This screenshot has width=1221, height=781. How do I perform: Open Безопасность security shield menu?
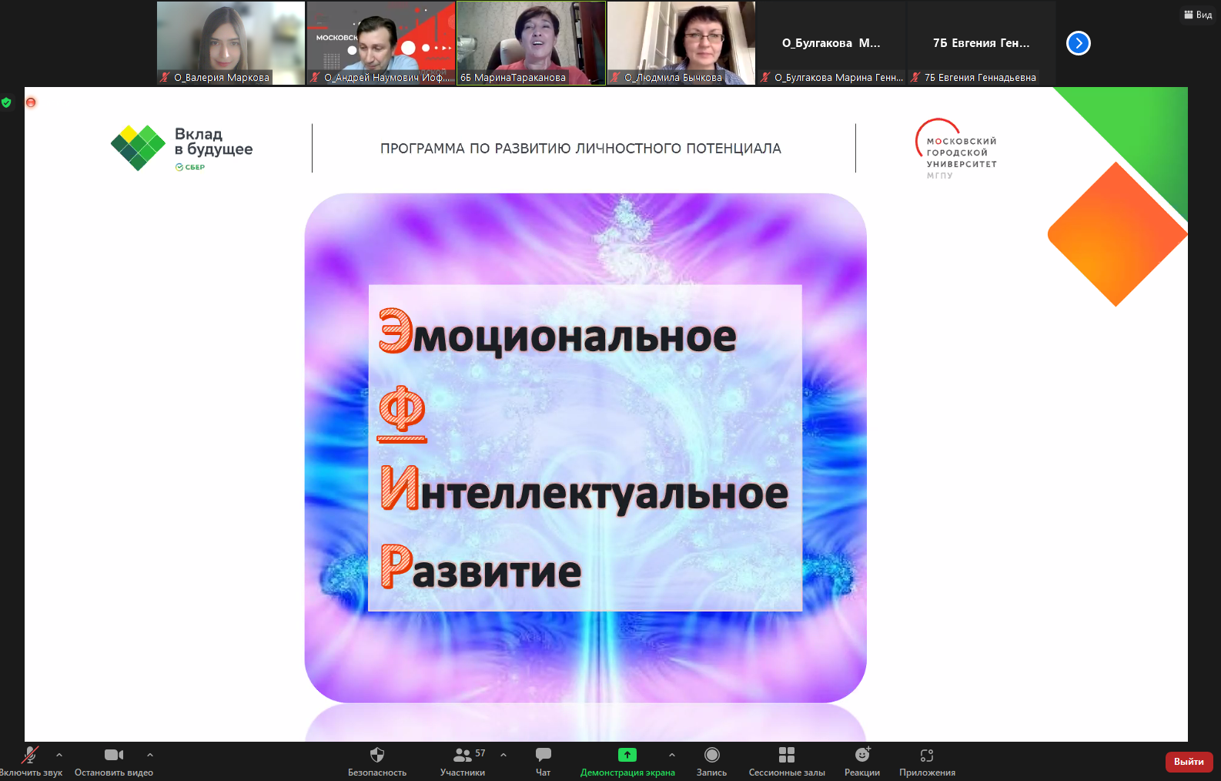tap(377, 761)
